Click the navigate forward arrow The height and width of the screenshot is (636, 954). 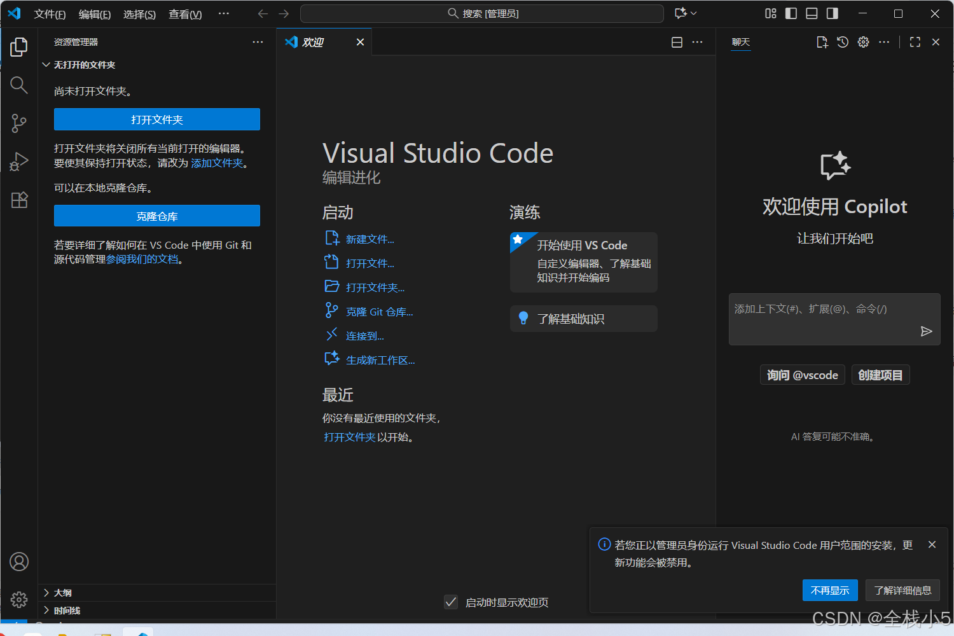(x=284, y=13)
